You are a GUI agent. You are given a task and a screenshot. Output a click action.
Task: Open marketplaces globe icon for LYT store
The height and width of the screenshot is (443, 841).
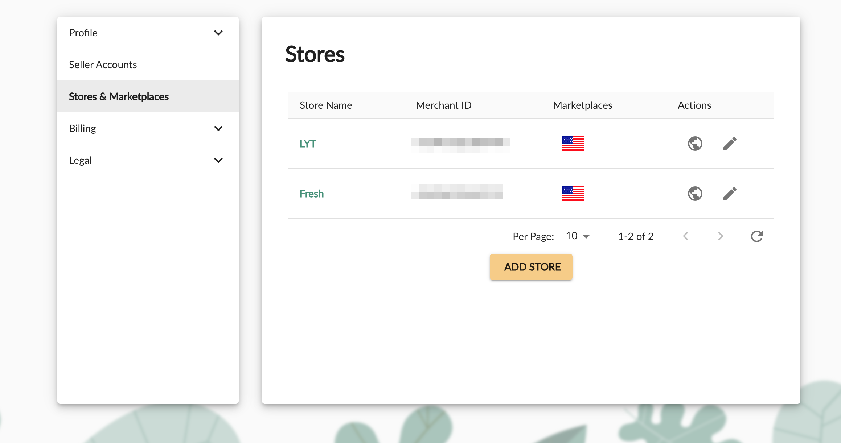click(695, 144)
